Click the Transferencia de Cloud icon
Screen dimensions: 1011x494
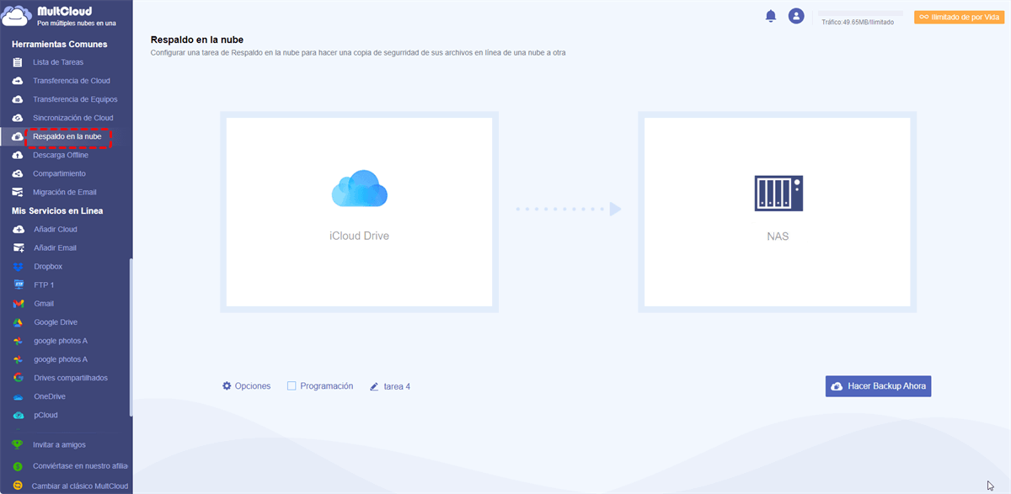[x=18, y=81]
